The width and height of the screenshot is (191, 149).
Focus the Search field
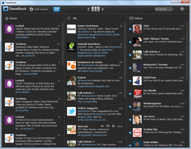click(x=164, y=9)
